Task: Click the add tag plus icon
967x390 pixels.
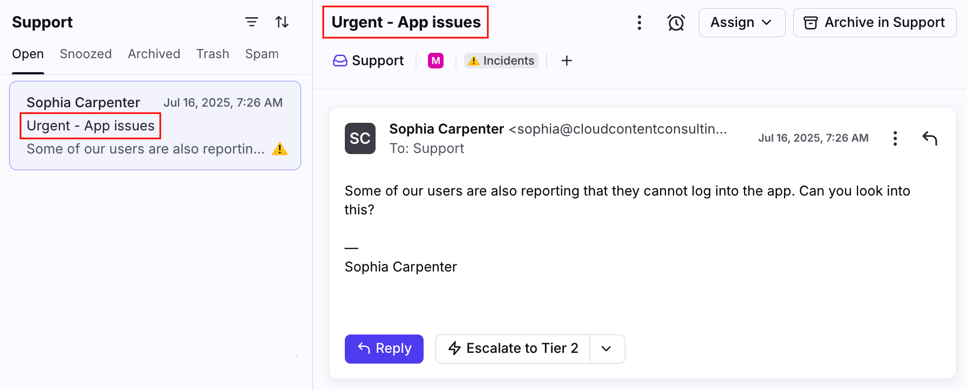Action: 567,61
